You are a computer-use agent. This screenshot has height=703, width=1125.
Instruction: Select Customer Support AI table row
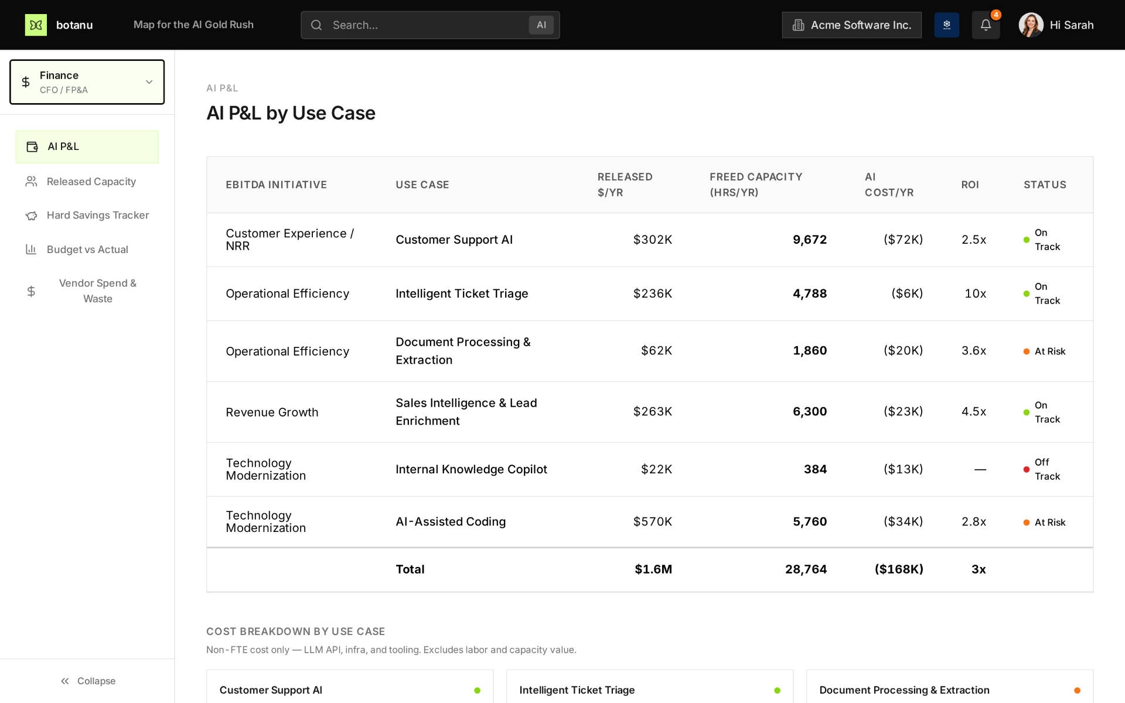coord(649,240)
